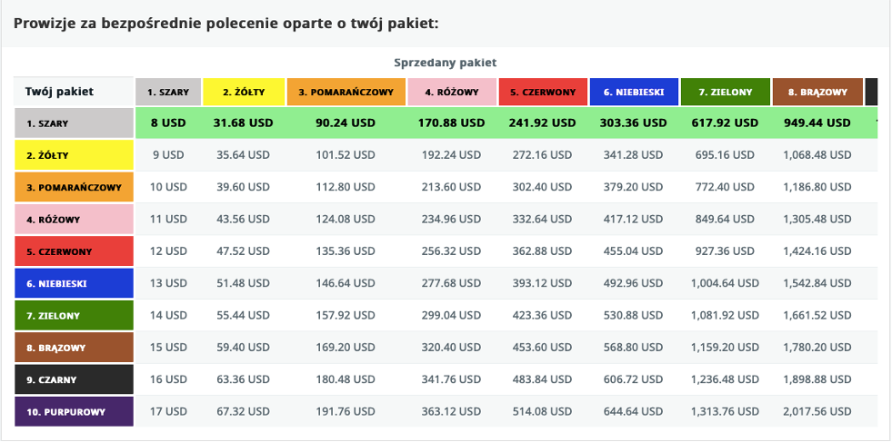The image size is (892, 442).
Task: Click the '169.20 USD' cell
Action: (346, 347)
